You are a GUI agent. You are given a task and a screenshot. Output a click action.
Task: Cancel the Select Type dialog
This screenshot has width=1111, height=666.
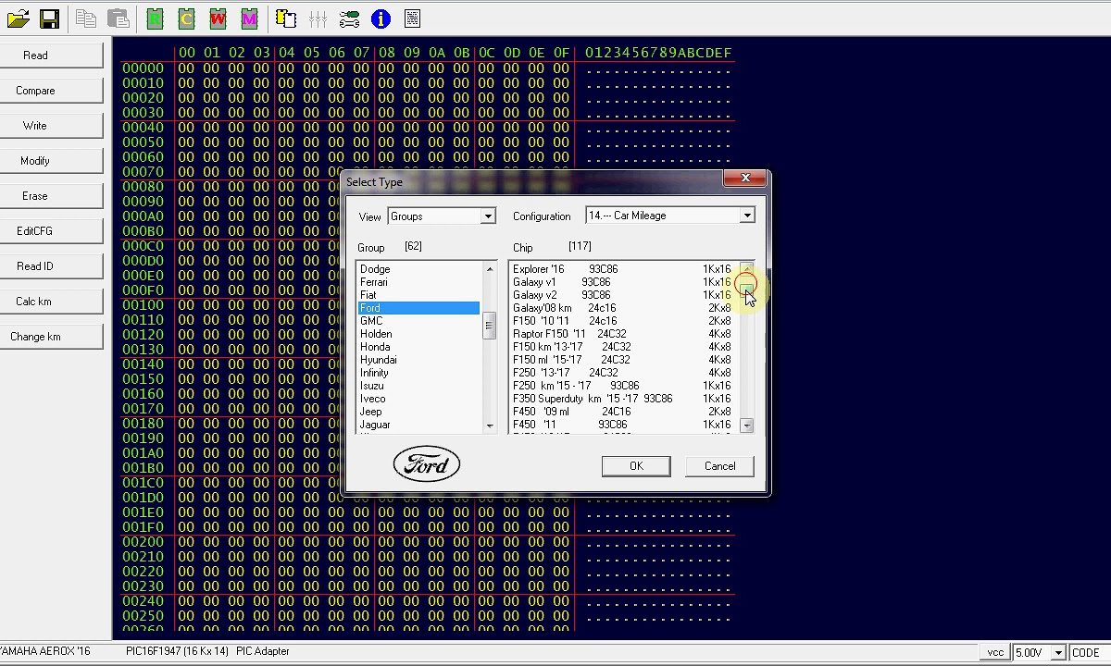(719, 466)
